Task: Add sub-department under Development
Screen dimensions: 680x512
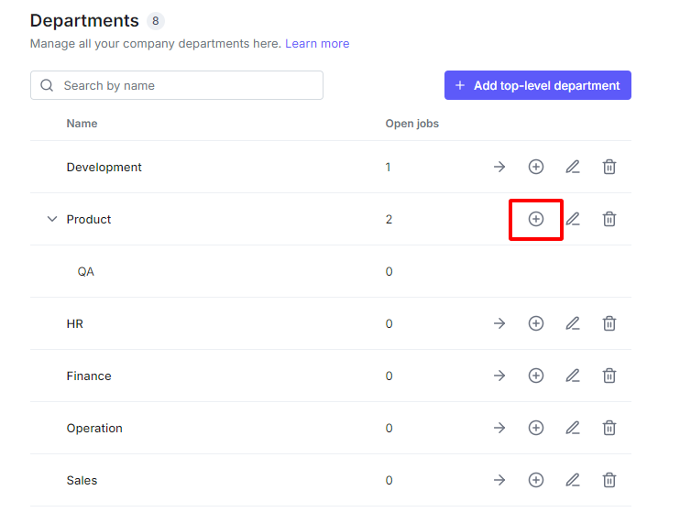Action: click(536, 167)
